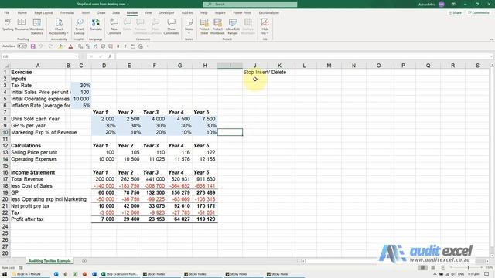Click Protect Sheet

204,25
